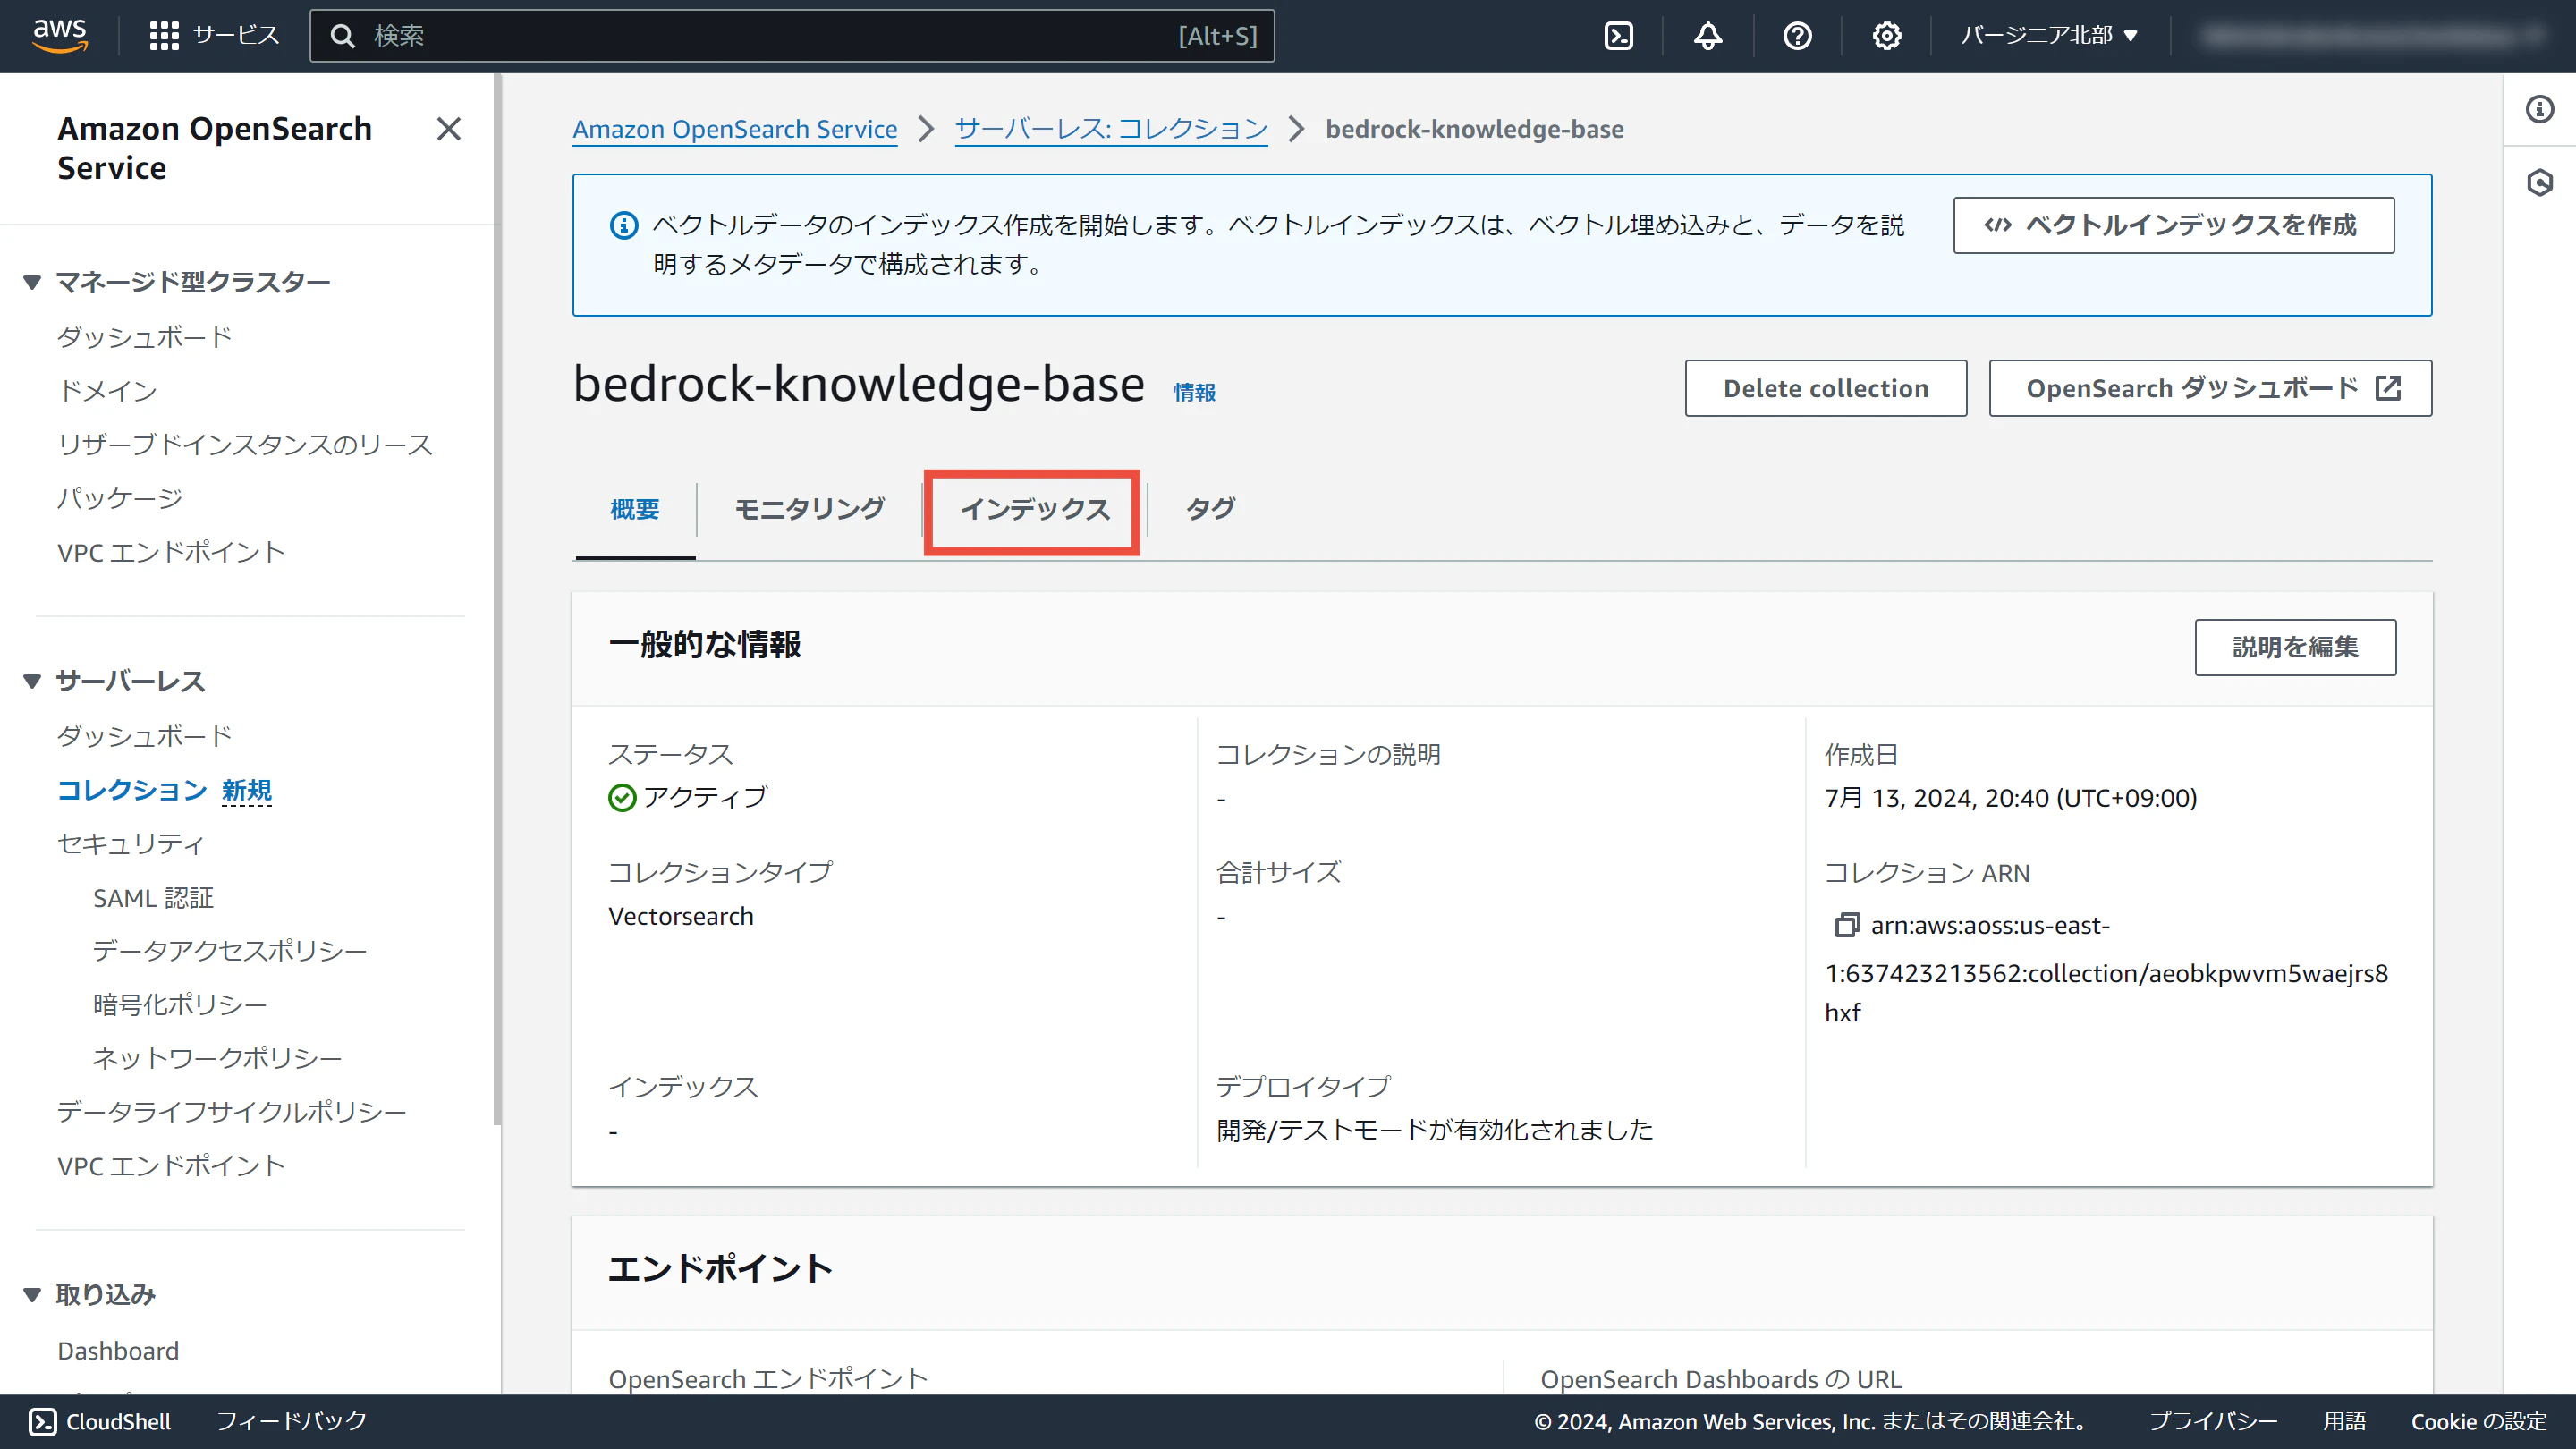This screenshot has height=1449, width=2576.
Task: Collapse the サーバーレス section
Action: coord(33,681)
